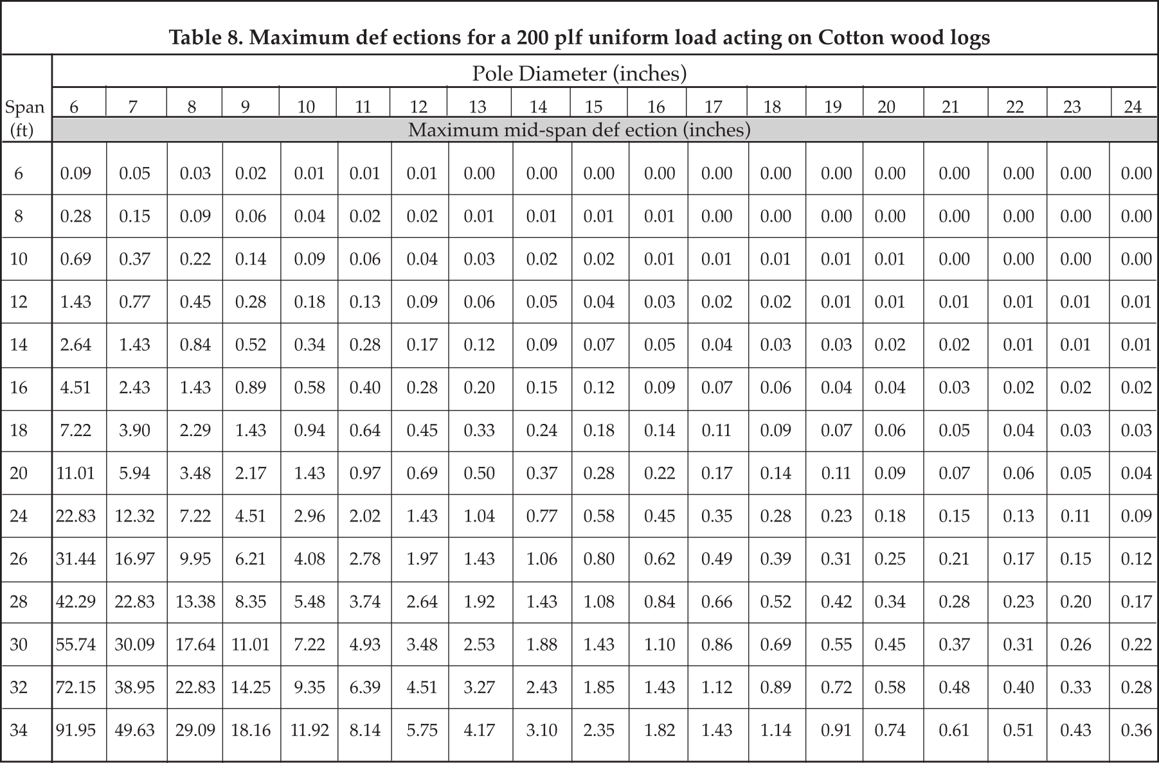The height and width of the screenshot is (763, 1159).
Task: Click the value 49.63
Action: pyautogui.click(x=135, y=730)
